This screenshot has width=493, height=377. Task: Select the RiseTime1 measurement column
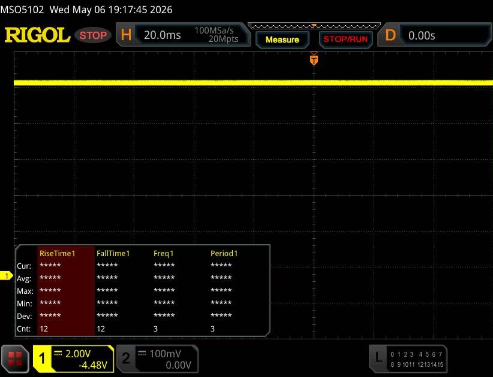coord(66,290)
